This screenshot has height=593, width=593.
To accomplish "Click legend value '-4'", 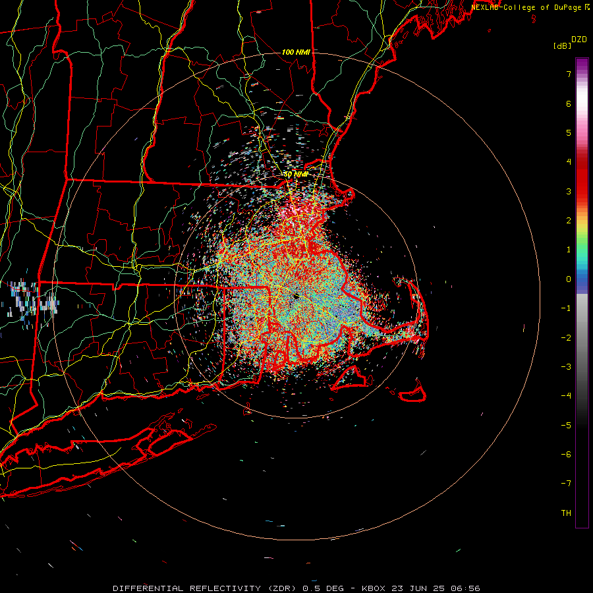I will pos(566,395).
